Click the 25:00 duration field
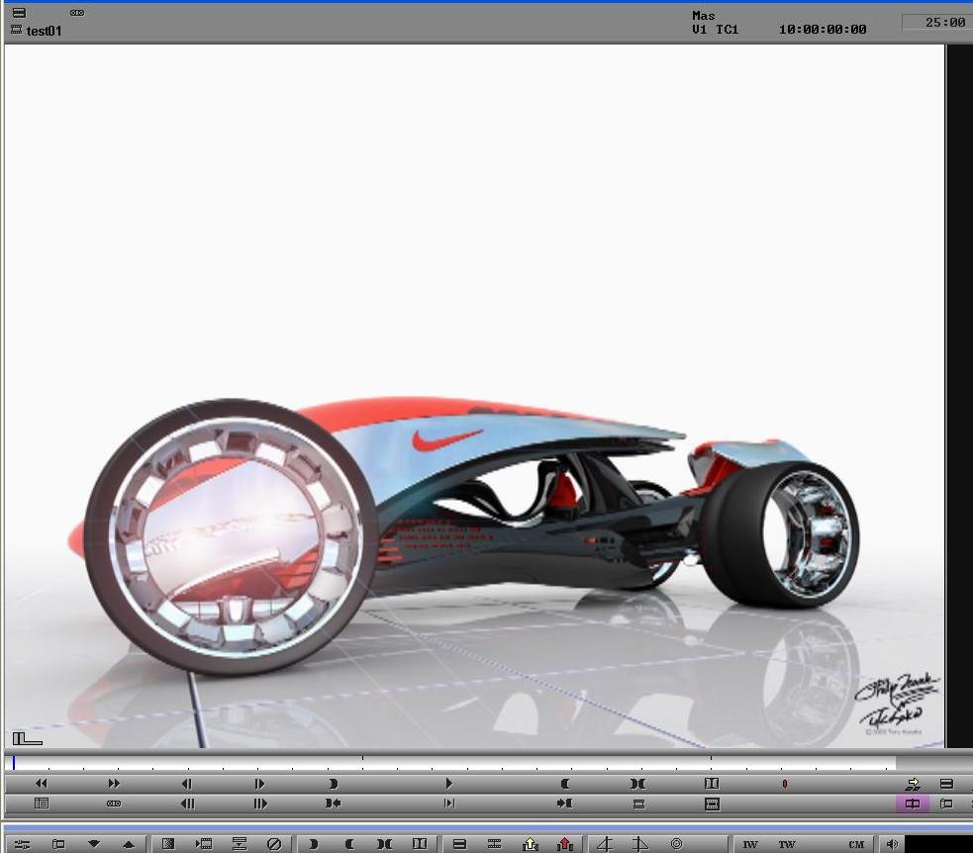 tap(937, 23)
